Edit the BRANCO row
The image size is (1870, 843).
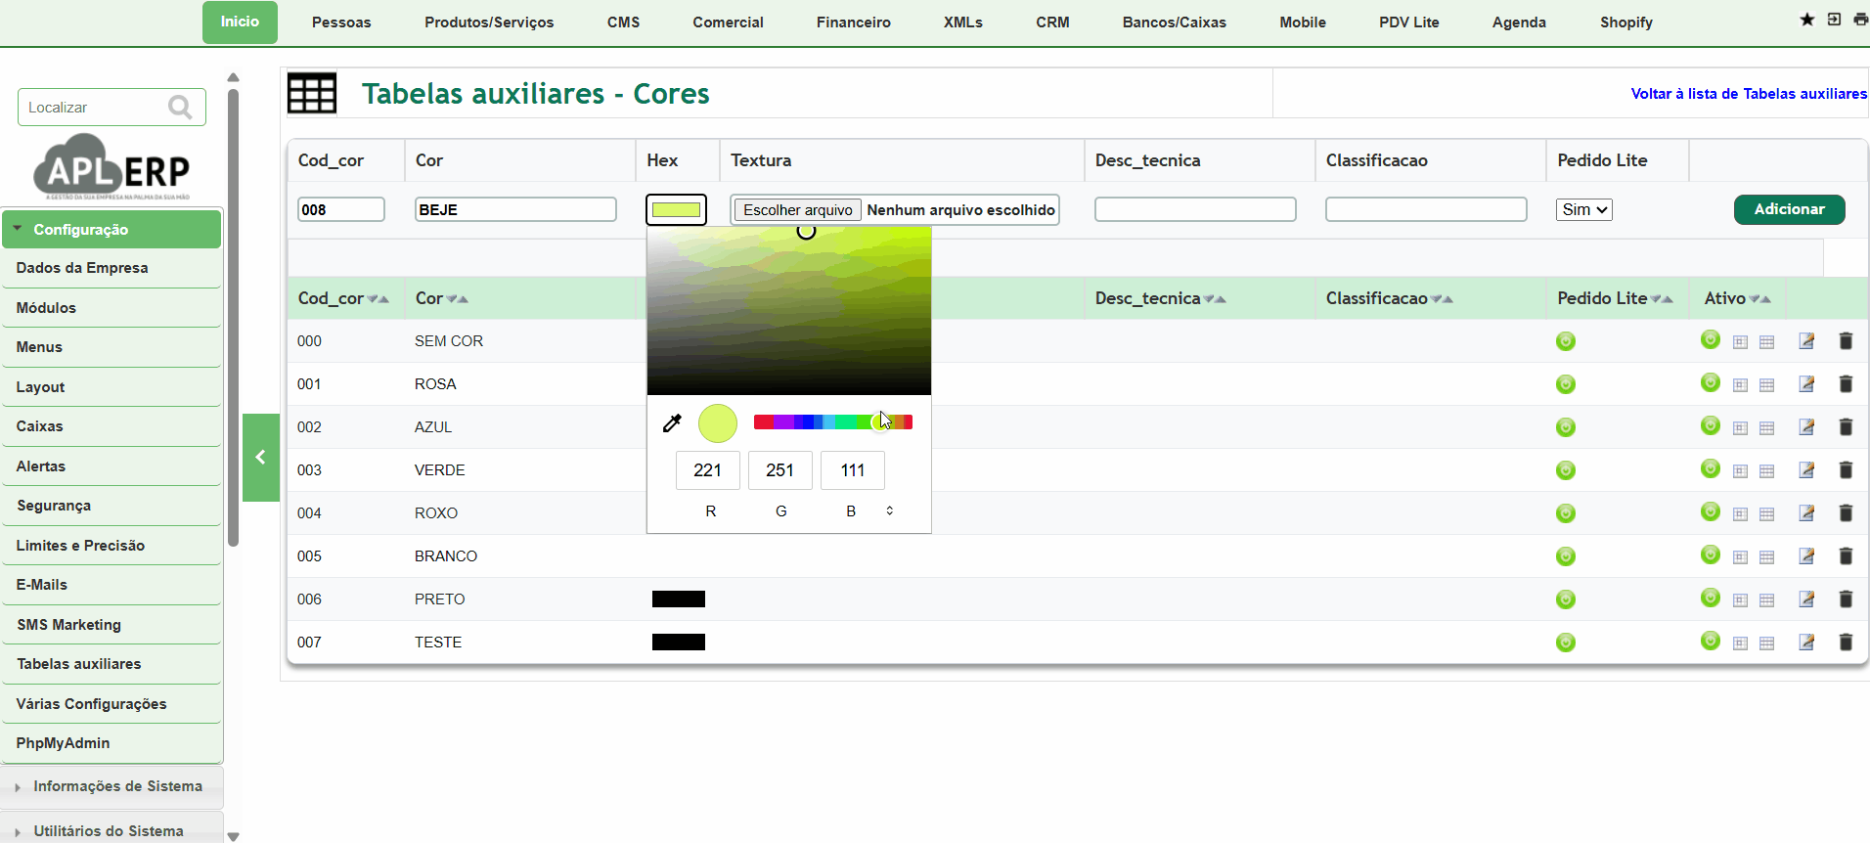pyautogui.click(x=1806, y=556)
